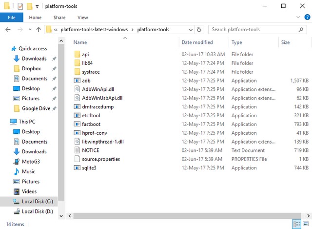
Task: Sort files by Date modified column
Action: coord(197,42)
